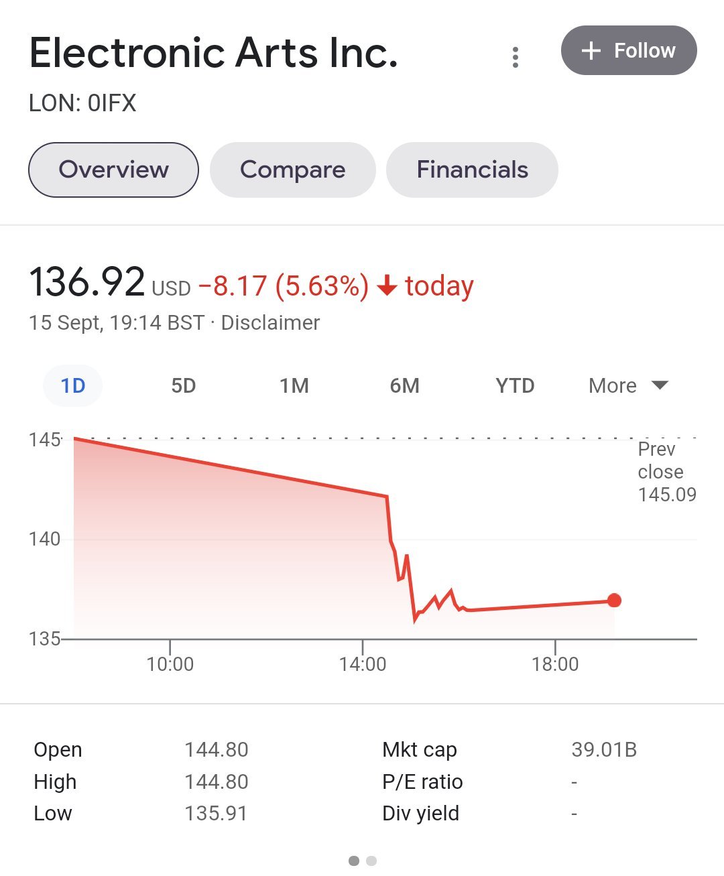Click the Mkt cap value 39.01B
Screen dimensions: 724x876
coord(604,749)
